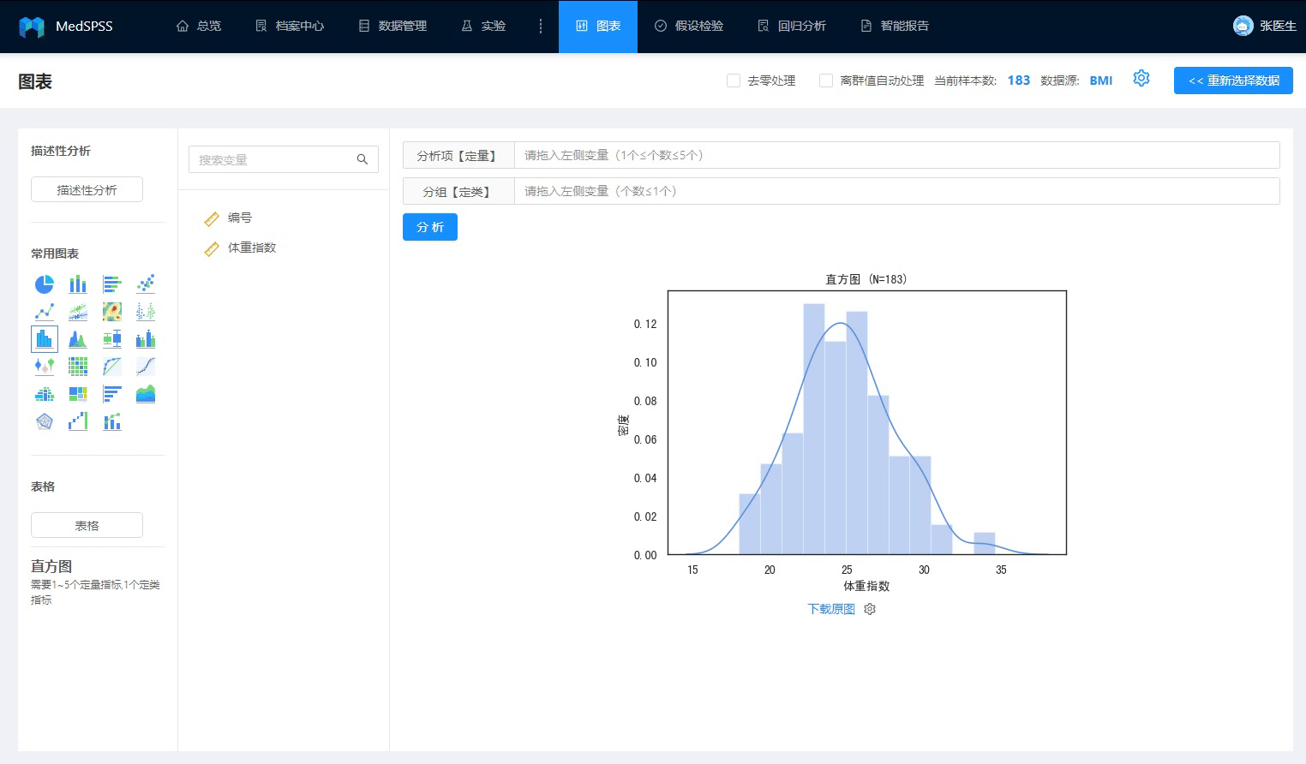Choose the scatter plot chart icon
This screenshot has height=764, width=1306.
146,284
